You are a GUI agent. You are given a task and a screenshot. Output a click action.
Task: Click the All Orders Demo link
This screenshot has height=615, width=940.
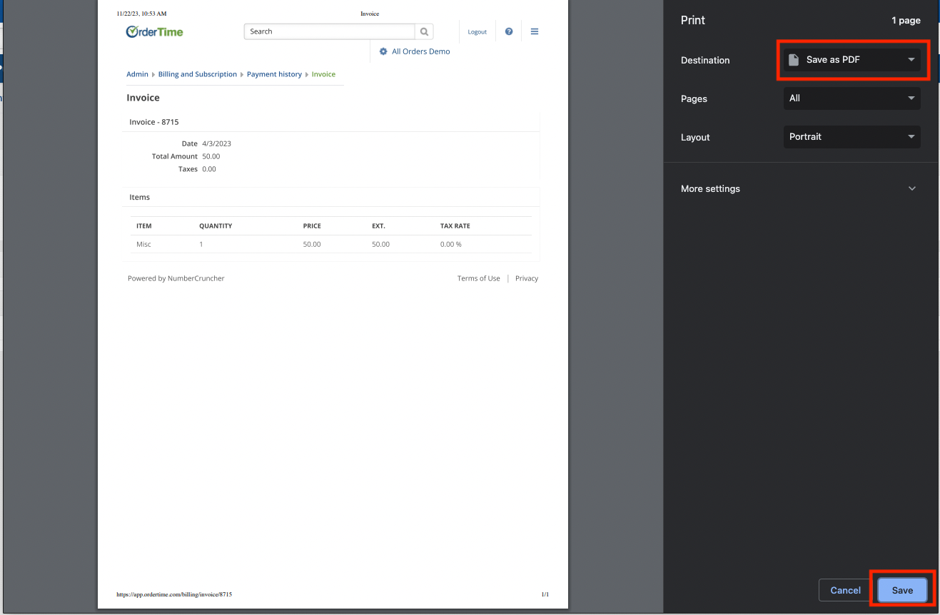point(421,51)
